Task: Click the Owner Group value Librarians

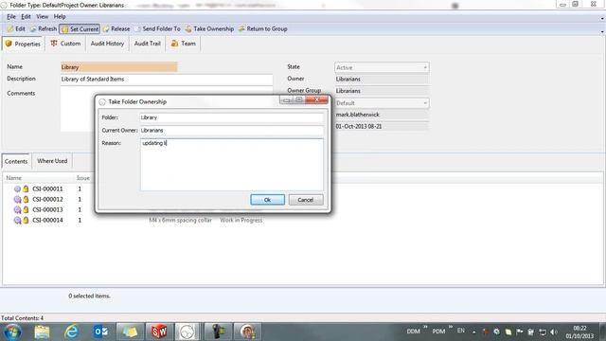Action: click(x=382, y=91)
